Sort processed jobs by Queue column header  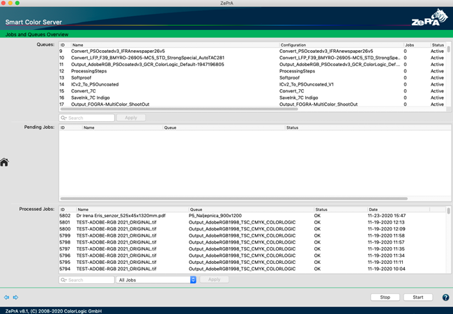(251, 210)
